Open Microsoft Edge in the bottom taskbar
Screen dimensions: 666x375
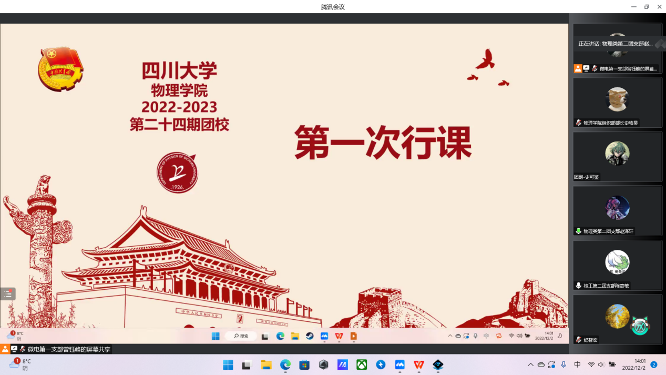click(x=285, y=364)
